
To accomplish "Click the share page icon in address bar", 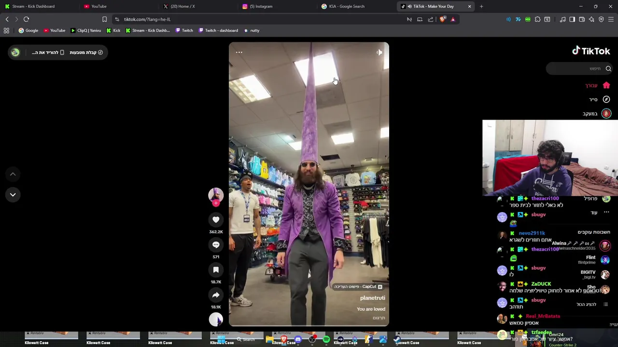I will [431, 19].
